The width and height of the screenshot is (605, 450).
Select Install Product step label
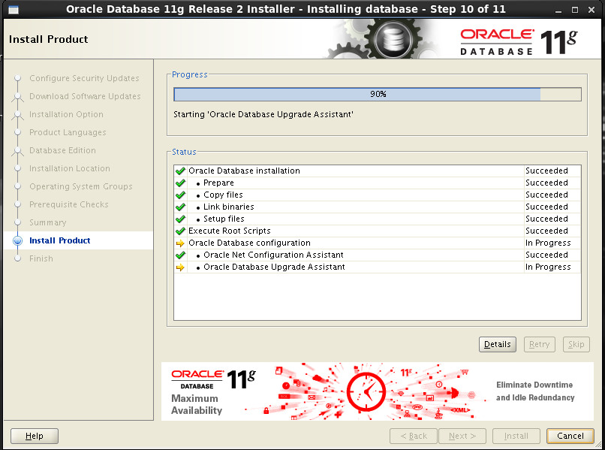60,240
